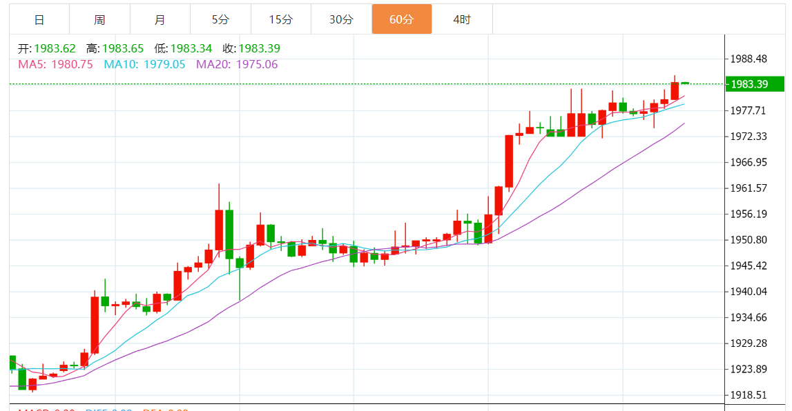The height and width of the screenshot is (411, 792).
Task: Click the MA10: 1979.05 indicator label
Action: click(144, 65)
